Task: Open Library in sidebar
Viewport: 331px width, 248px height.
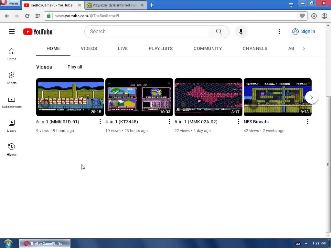Action: coord(12,126)
